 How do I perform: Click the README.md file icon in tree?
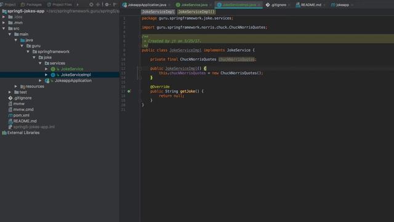(10, 121)
